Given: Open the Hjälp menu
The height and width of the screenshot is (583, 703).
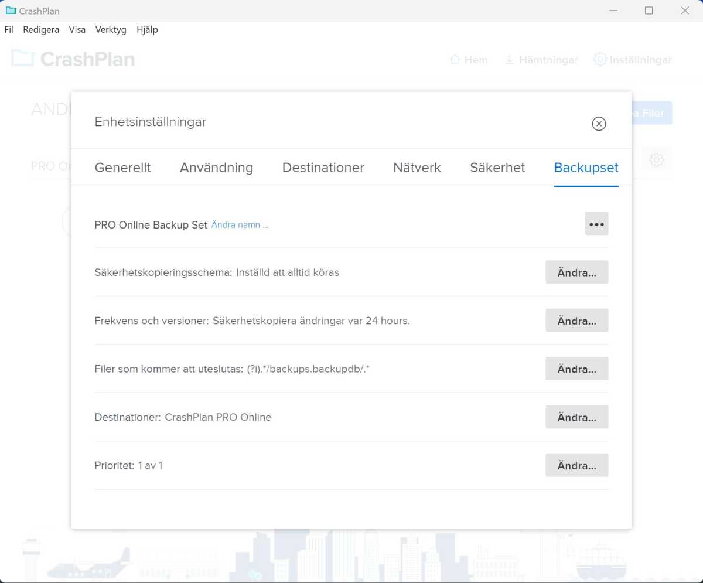Looking at the screenshot, I should pyautogui.click(x=147, y=30).
